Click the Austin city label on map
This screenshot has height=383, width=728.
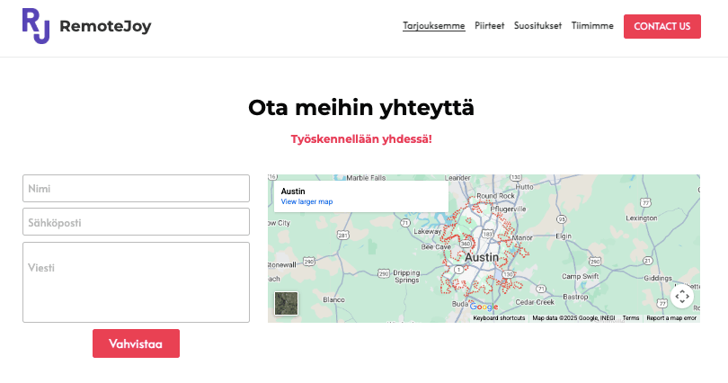point(484,256)
